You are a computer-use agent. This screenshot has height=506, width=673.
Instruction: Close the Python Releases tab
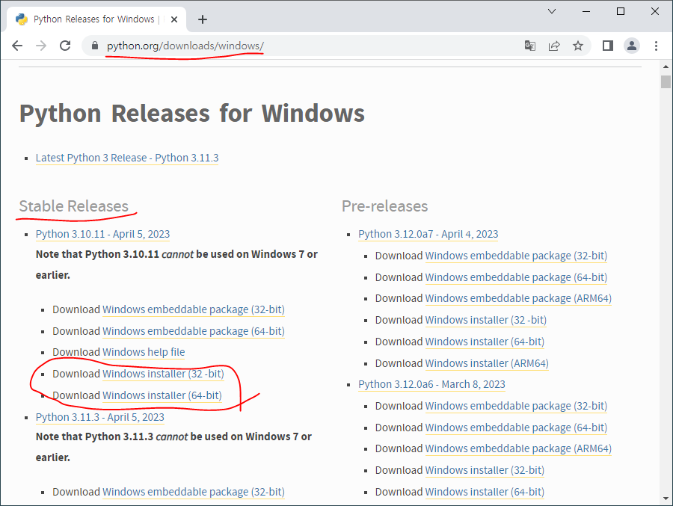tap(173, 19)
